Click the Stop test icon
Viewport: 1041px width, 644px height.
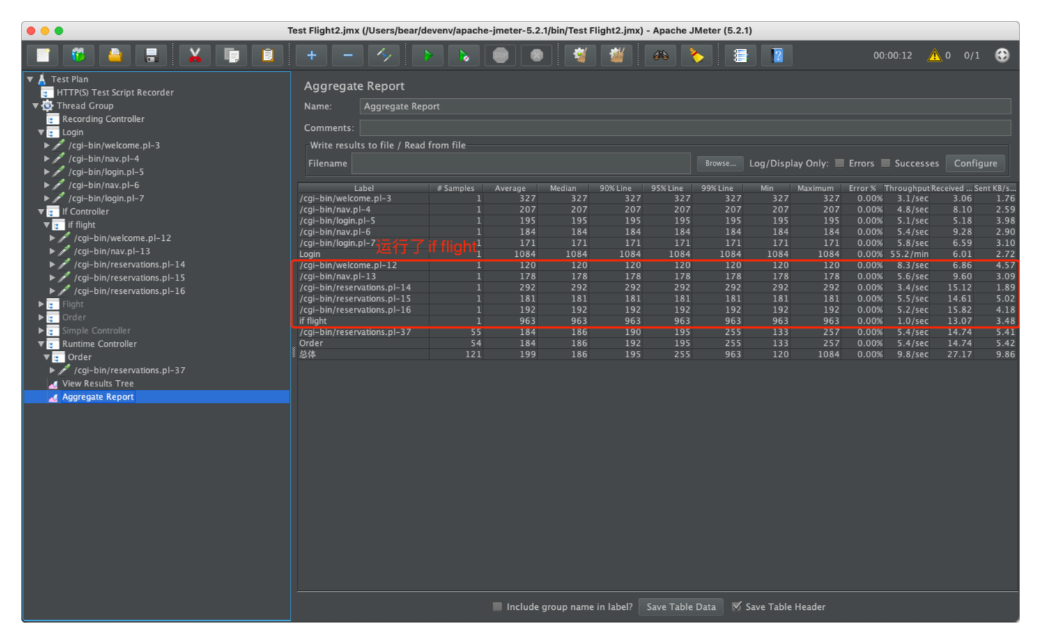[500, 56]
